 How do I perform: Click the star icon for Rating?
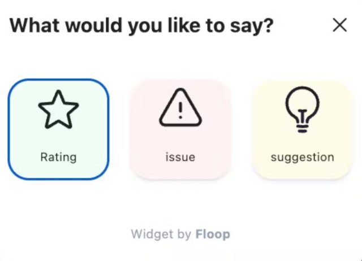tap(58, 109)
